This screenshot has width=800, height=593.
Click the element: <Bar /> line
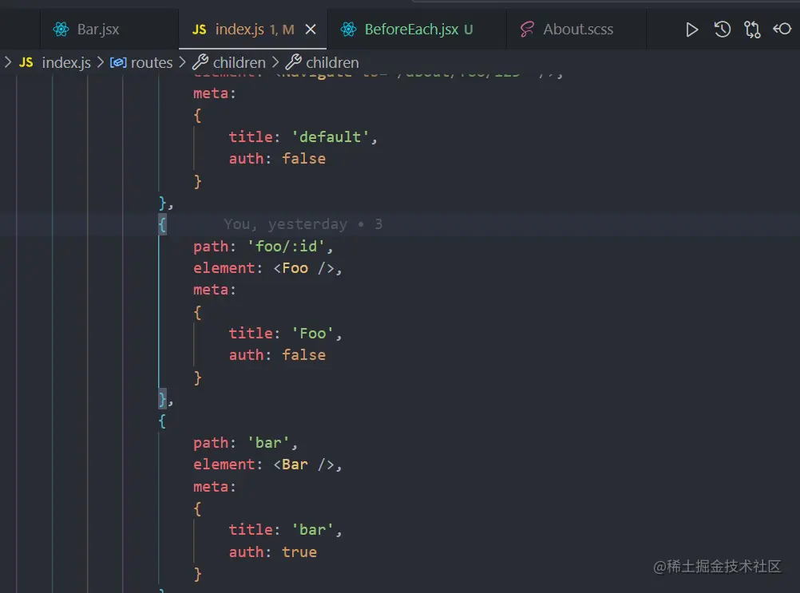[x=267, y=465]
